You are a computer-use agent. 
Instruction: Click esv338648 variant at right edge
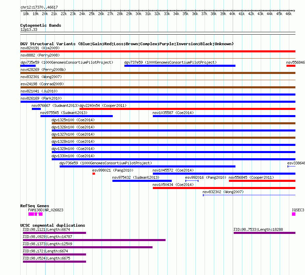291,166
